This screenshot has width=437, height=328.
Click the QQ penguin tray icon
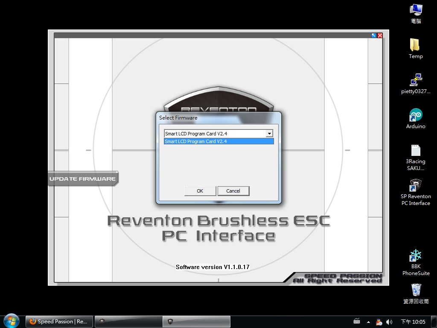[x=379, y=322]
